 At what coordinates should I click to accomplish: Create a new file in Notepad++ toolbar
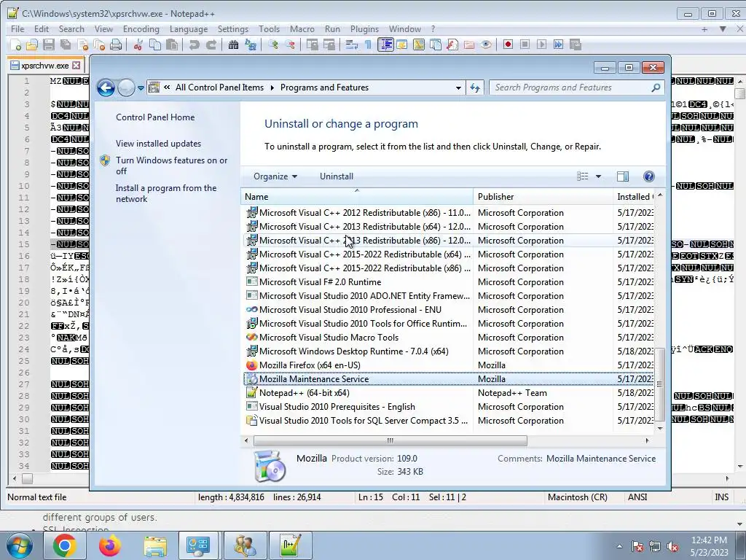[16, 44]
